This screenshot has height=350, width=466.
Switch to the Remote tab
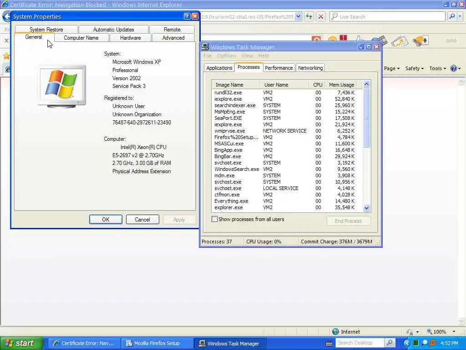coord(172,30)
